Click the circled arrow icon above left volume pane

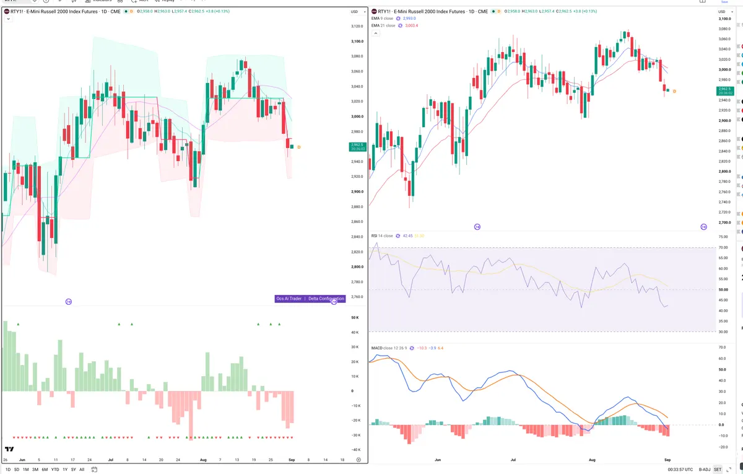[x=69, y=302]
